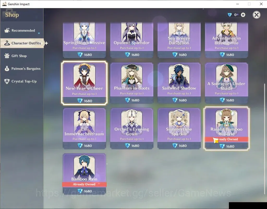Click Already Owned banner on Rainlit Bamboo Reverie

tap(227, 139)
